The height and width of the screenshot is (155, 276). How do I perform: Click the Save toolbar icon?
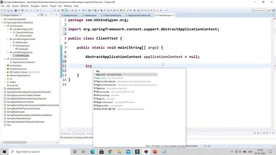tap(8, 10)
